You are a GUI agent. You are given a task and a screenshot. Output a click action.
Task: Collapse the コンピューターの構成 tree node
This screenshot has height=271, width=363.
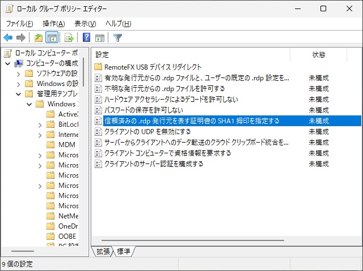coord(8,63)
